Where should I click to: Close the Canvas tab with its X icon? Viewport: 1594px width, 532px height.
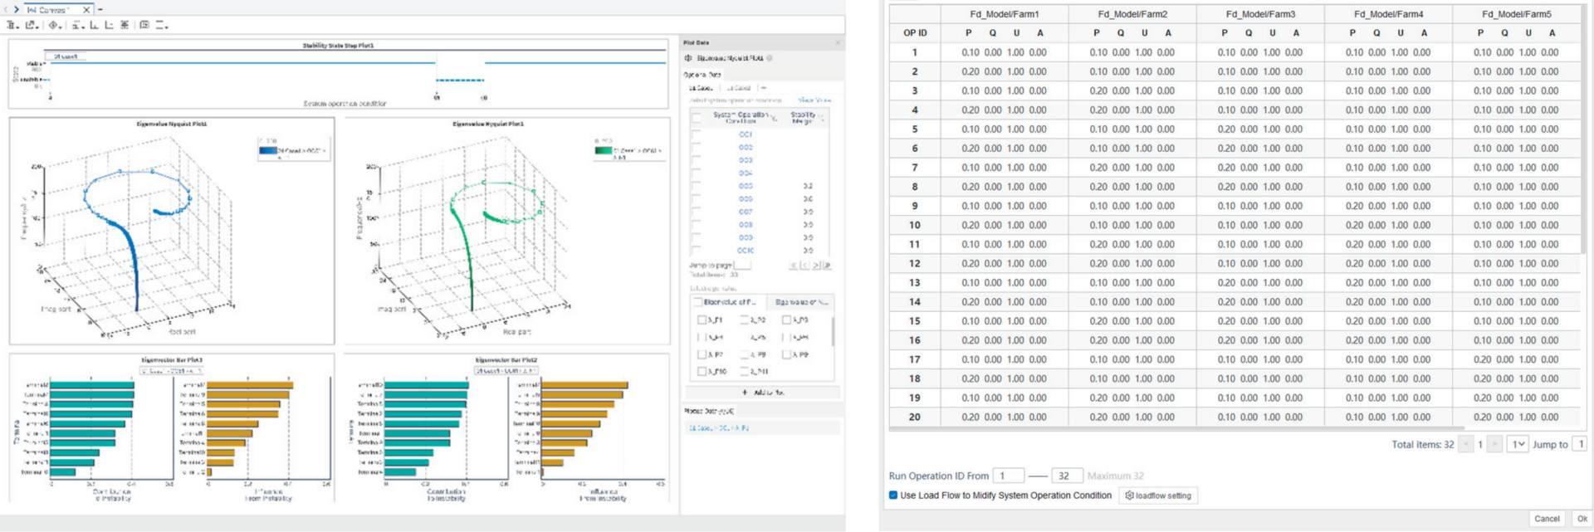pyautogui.click(x=86, y=10)
